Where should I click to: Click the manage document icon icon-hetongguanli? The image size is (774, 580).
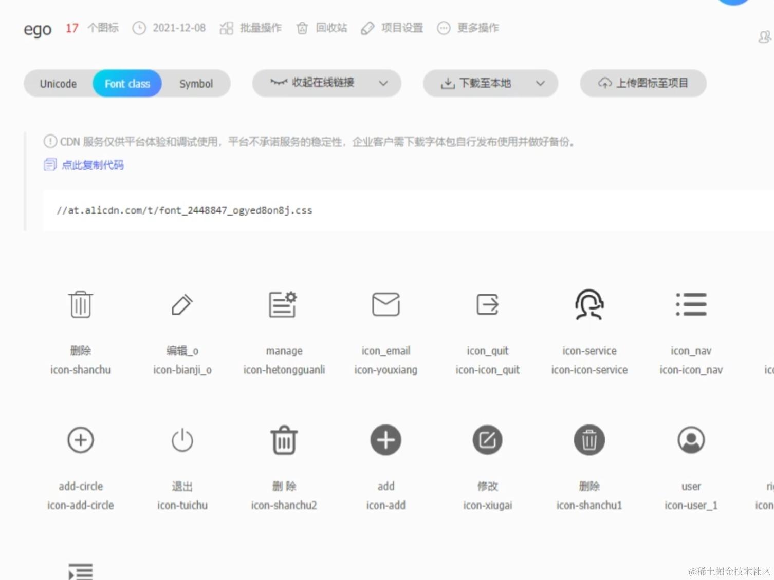pyautogui.click(x=283, y=304)
